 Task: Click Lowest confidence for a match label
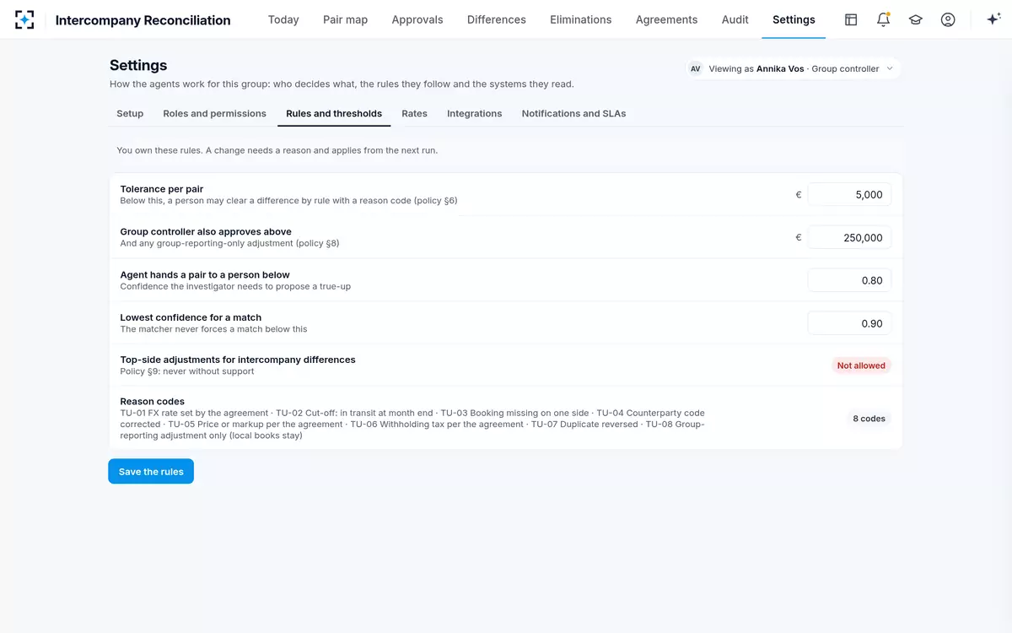point(191,317)
